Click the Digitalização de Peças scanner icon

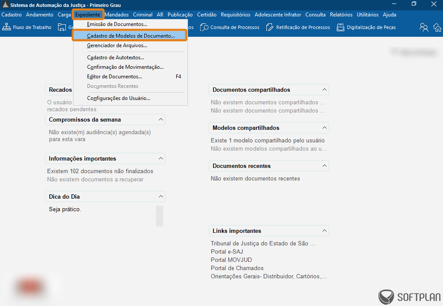(x=340, y=27)
